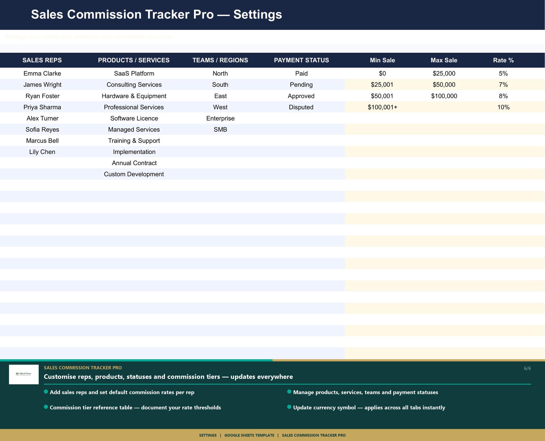The image size is (545, 441).
Task: Click the Min Sale column header
Action: click(382, 60)
